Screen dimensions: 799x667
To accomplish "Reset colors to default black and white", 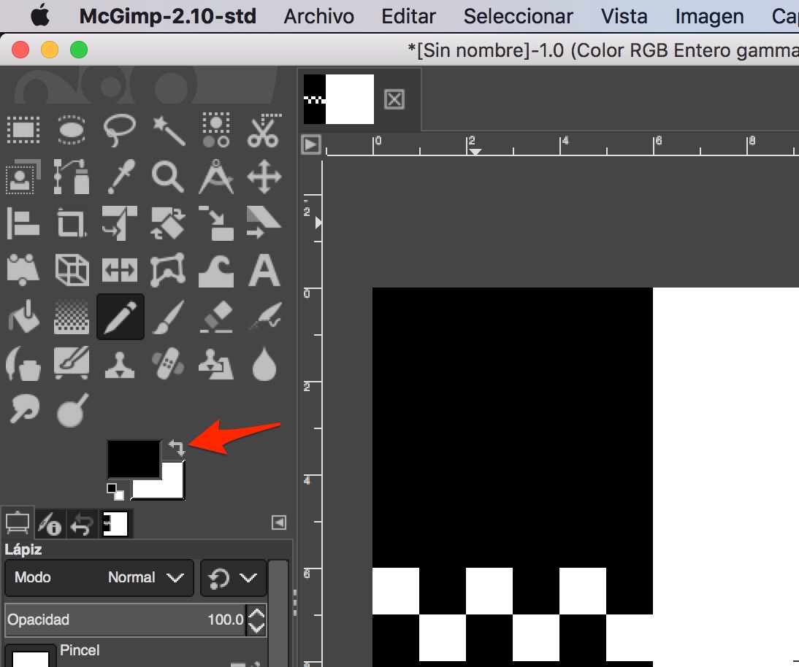I will [114, 493].
